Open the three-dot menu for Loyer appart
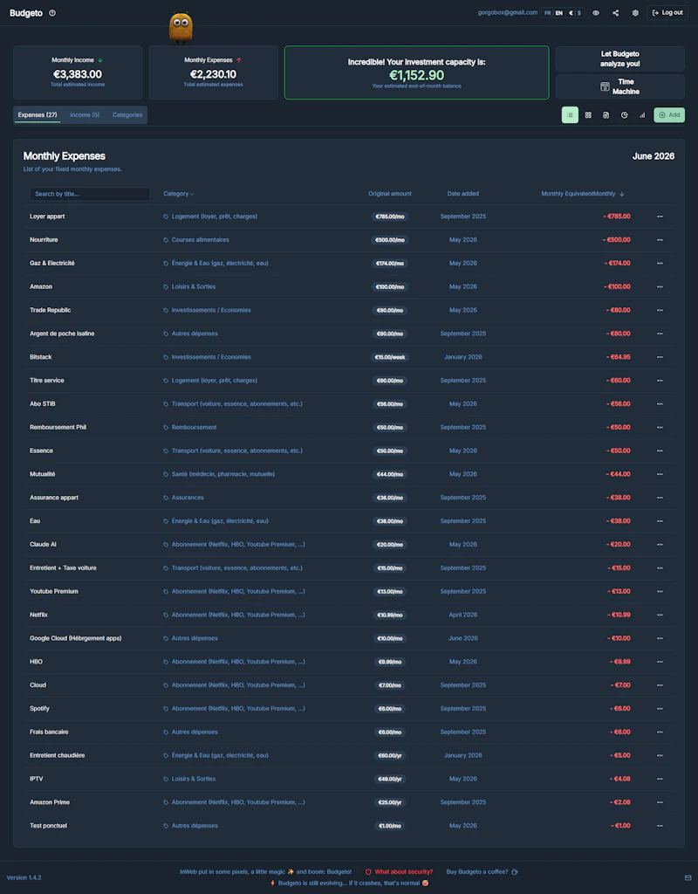The image size is (698, 894). pos(660,217)
